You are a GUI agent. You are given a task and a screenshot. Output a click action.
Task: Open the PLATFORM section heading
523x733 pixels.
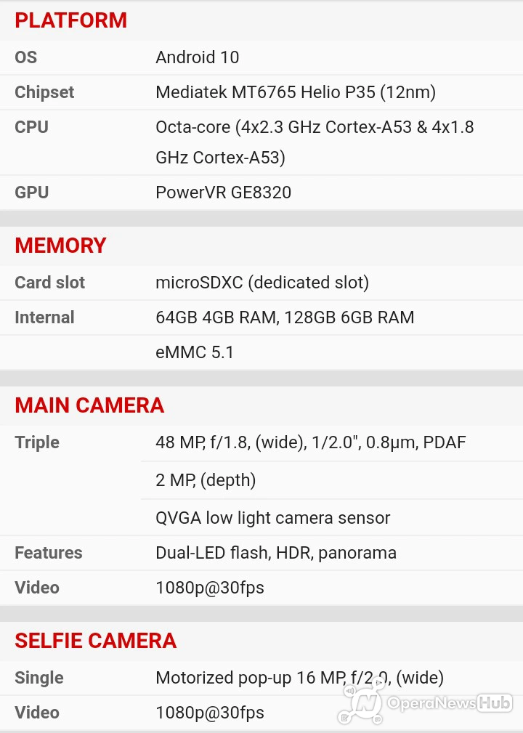point(70,20)
